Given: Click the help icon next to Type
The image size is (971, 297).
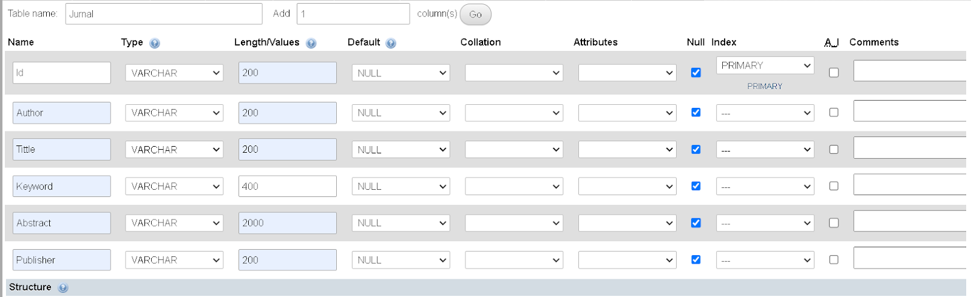Looking at the screenshot, I should pos(155,43).
